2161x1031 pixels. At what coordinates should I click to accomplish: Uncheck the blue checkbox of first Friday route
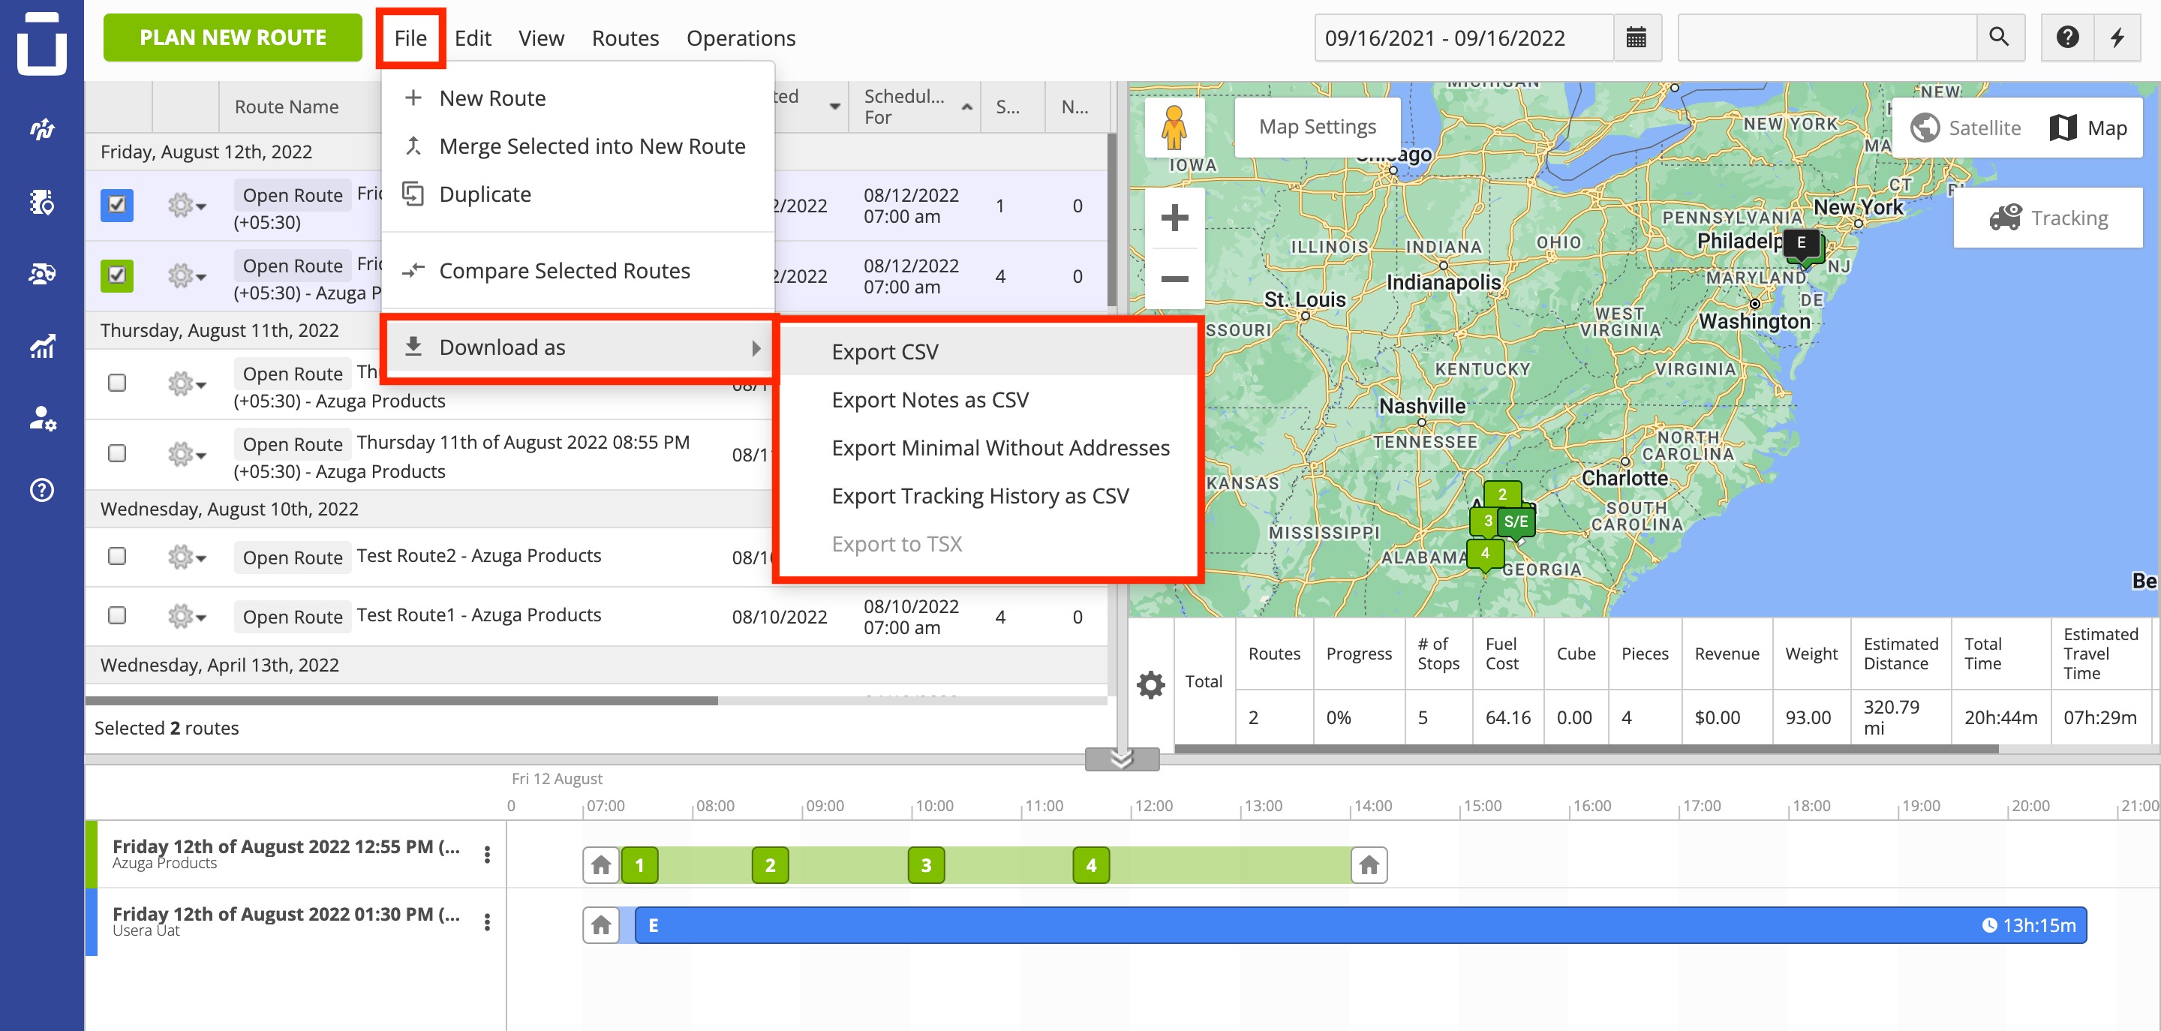[116, 205]
